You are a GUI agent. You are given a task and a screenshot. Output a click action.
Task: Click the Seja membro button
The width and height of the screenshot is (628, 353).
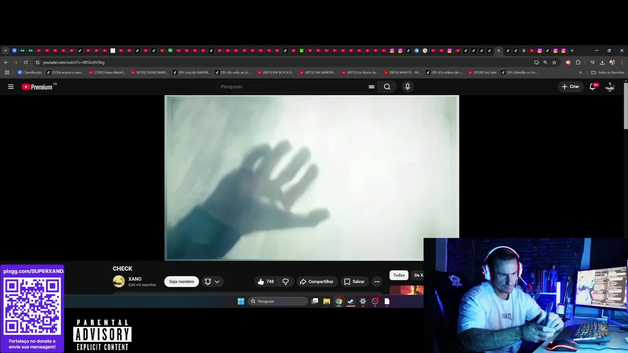point(182,281)
